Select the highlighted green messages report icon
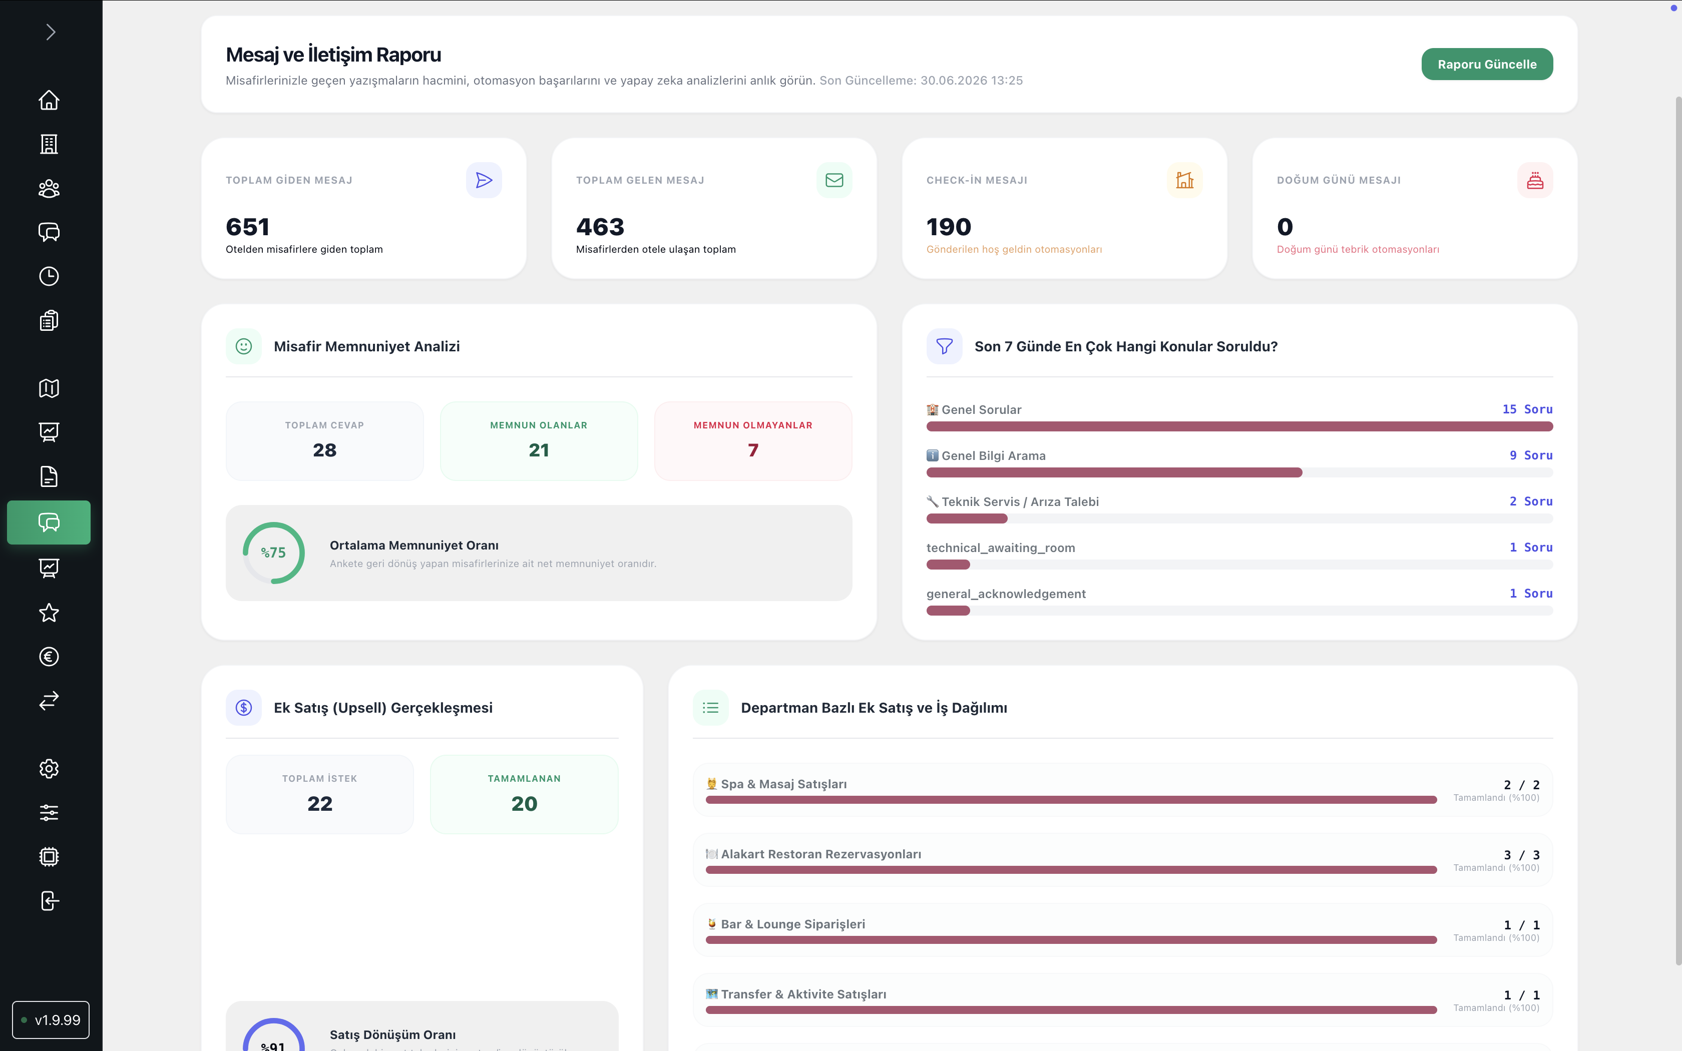The width and height of the screenshot is (1682, 1051). [49, 522]
